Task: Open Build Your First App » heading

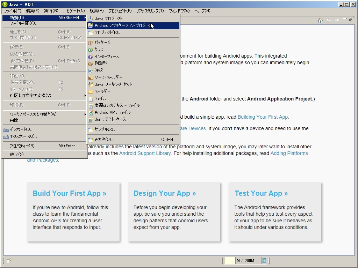Action: (x=70, y=193)
